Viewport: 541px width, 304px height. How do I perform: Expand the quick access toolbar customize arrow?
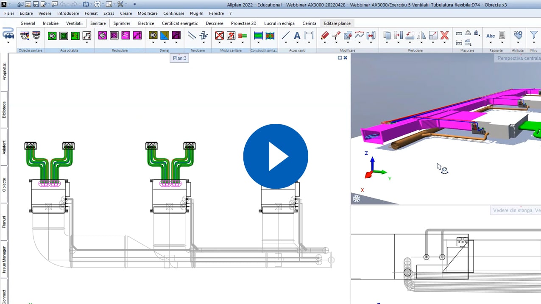coord(135,4)
